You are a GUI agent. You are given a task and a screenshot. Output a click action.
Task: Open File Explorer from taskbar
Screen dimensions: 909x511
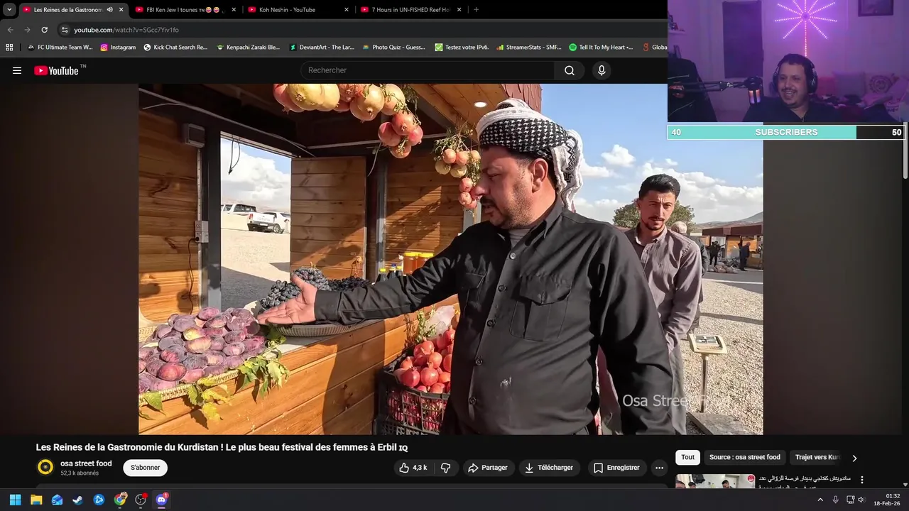[36, 500]
